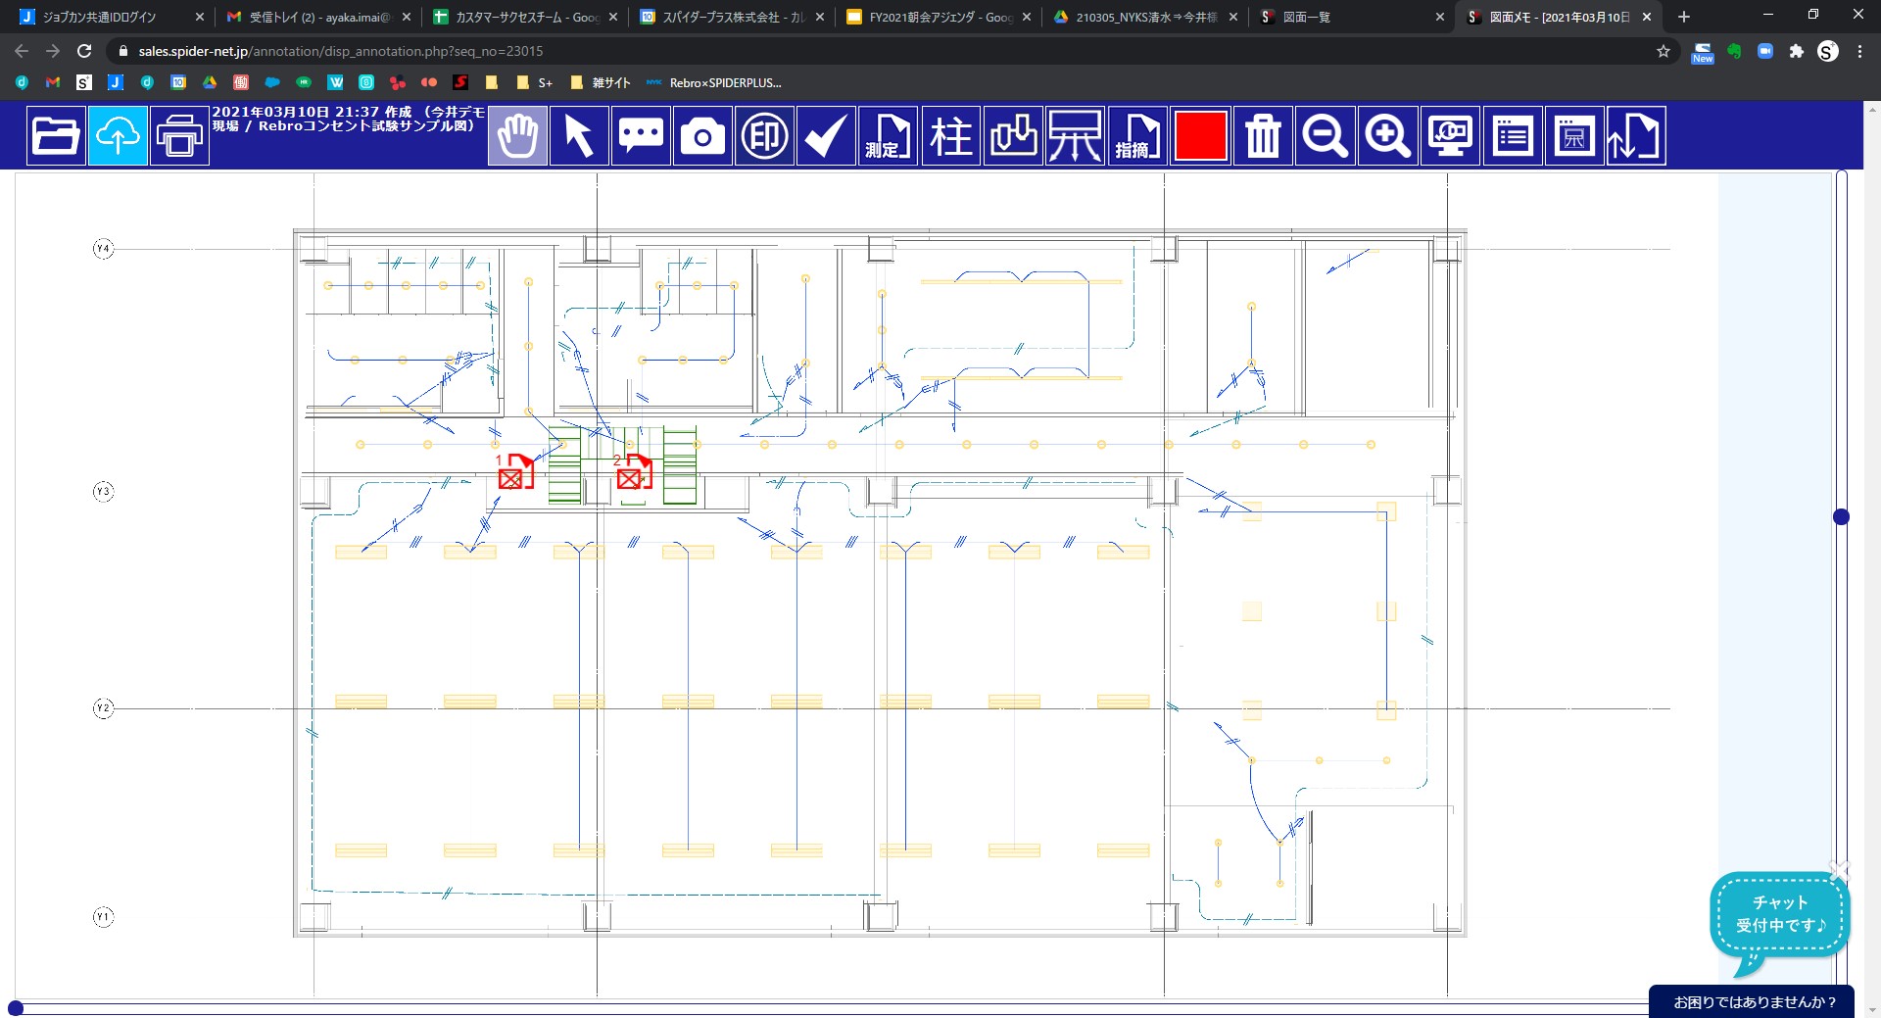1881x1018 pixels.
Task: Zoom out with the minus magnifier
Action: point(1325,135)
